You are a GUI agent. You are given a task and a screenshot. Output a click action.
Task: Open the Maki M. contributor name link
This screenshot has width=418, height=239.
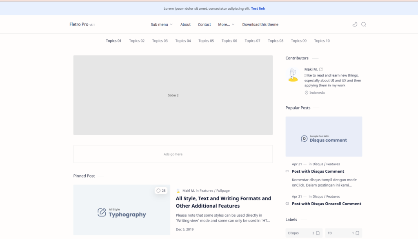(311, 69)
